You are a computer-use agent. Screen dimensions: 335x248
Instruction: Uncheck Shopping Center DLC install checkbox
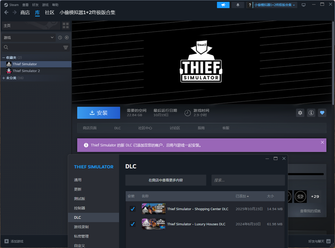pyautogui.click(x=132, y=209)
